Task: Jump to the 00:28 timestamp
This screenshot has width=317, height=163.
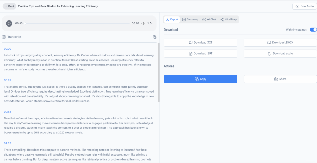Action: (x=7, y=80)
